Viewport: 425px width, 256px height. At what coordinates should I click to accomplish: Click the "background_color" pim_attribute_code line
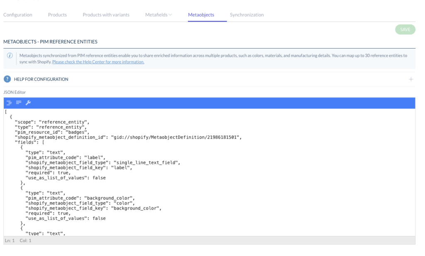click(x=80, y=198)
